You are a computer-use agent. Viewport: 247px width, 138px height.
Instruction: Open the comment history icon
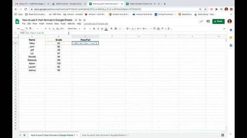point(208,21)
